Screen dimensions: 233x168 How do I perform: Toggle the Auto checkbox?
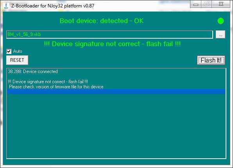click(x=9, y=51)
